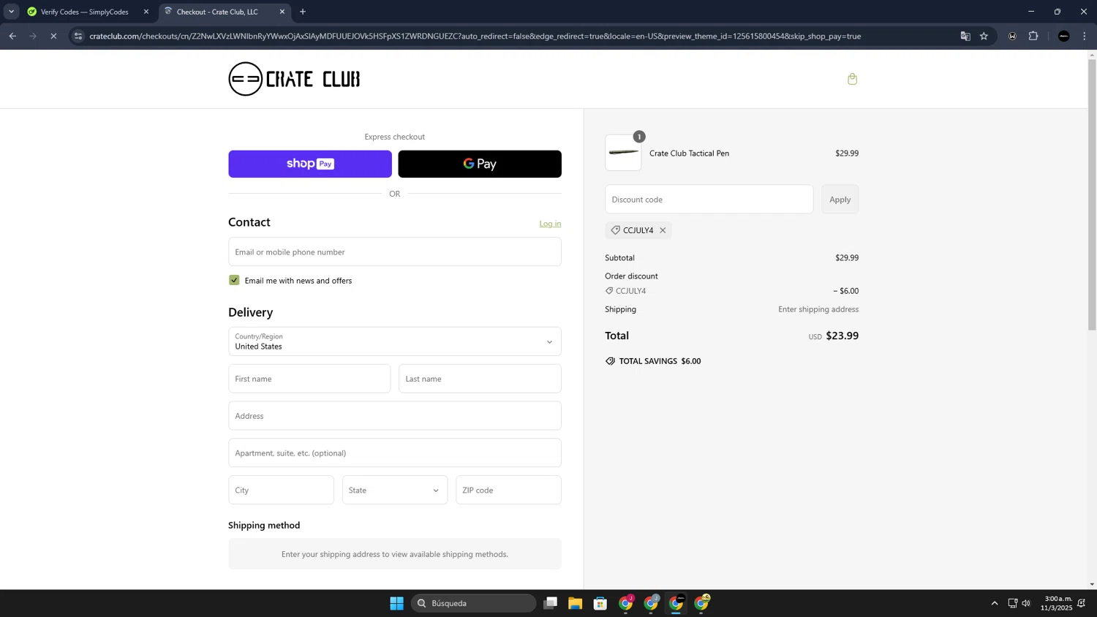The image size is (1097, 617).
Task: Open the extension icon beside the bookmark star
Action: point(1012,36)
